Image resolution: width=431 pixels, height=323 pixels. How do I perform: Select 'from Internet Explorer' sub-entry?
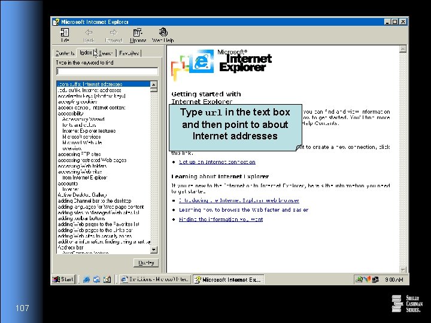coord(84,178)
